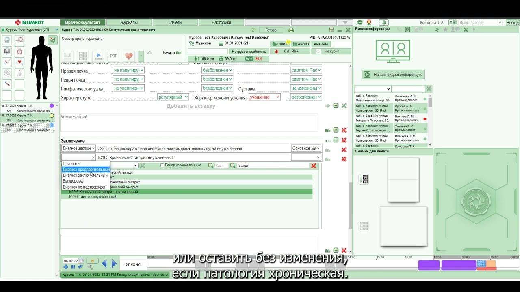The width and height of the screenshot is (520, 292).
Task: Clear the гастрит search with red X
Action: [314, 165]
